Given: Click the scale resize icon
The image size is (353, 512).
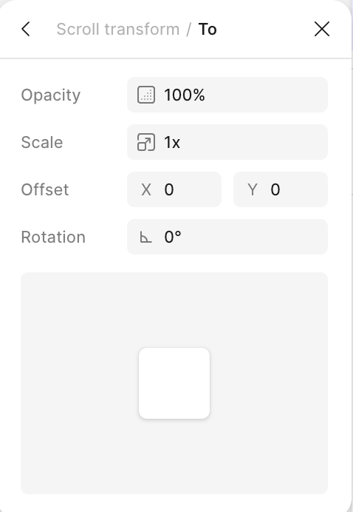Looking at the screenshot, I should click(x=146, y=142).
